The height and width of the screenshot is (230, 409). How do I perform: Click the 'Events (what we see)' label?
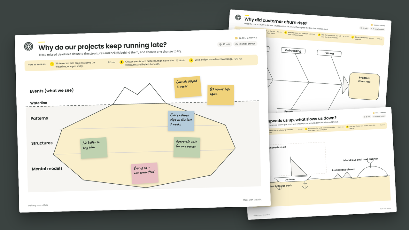[52, 91]
